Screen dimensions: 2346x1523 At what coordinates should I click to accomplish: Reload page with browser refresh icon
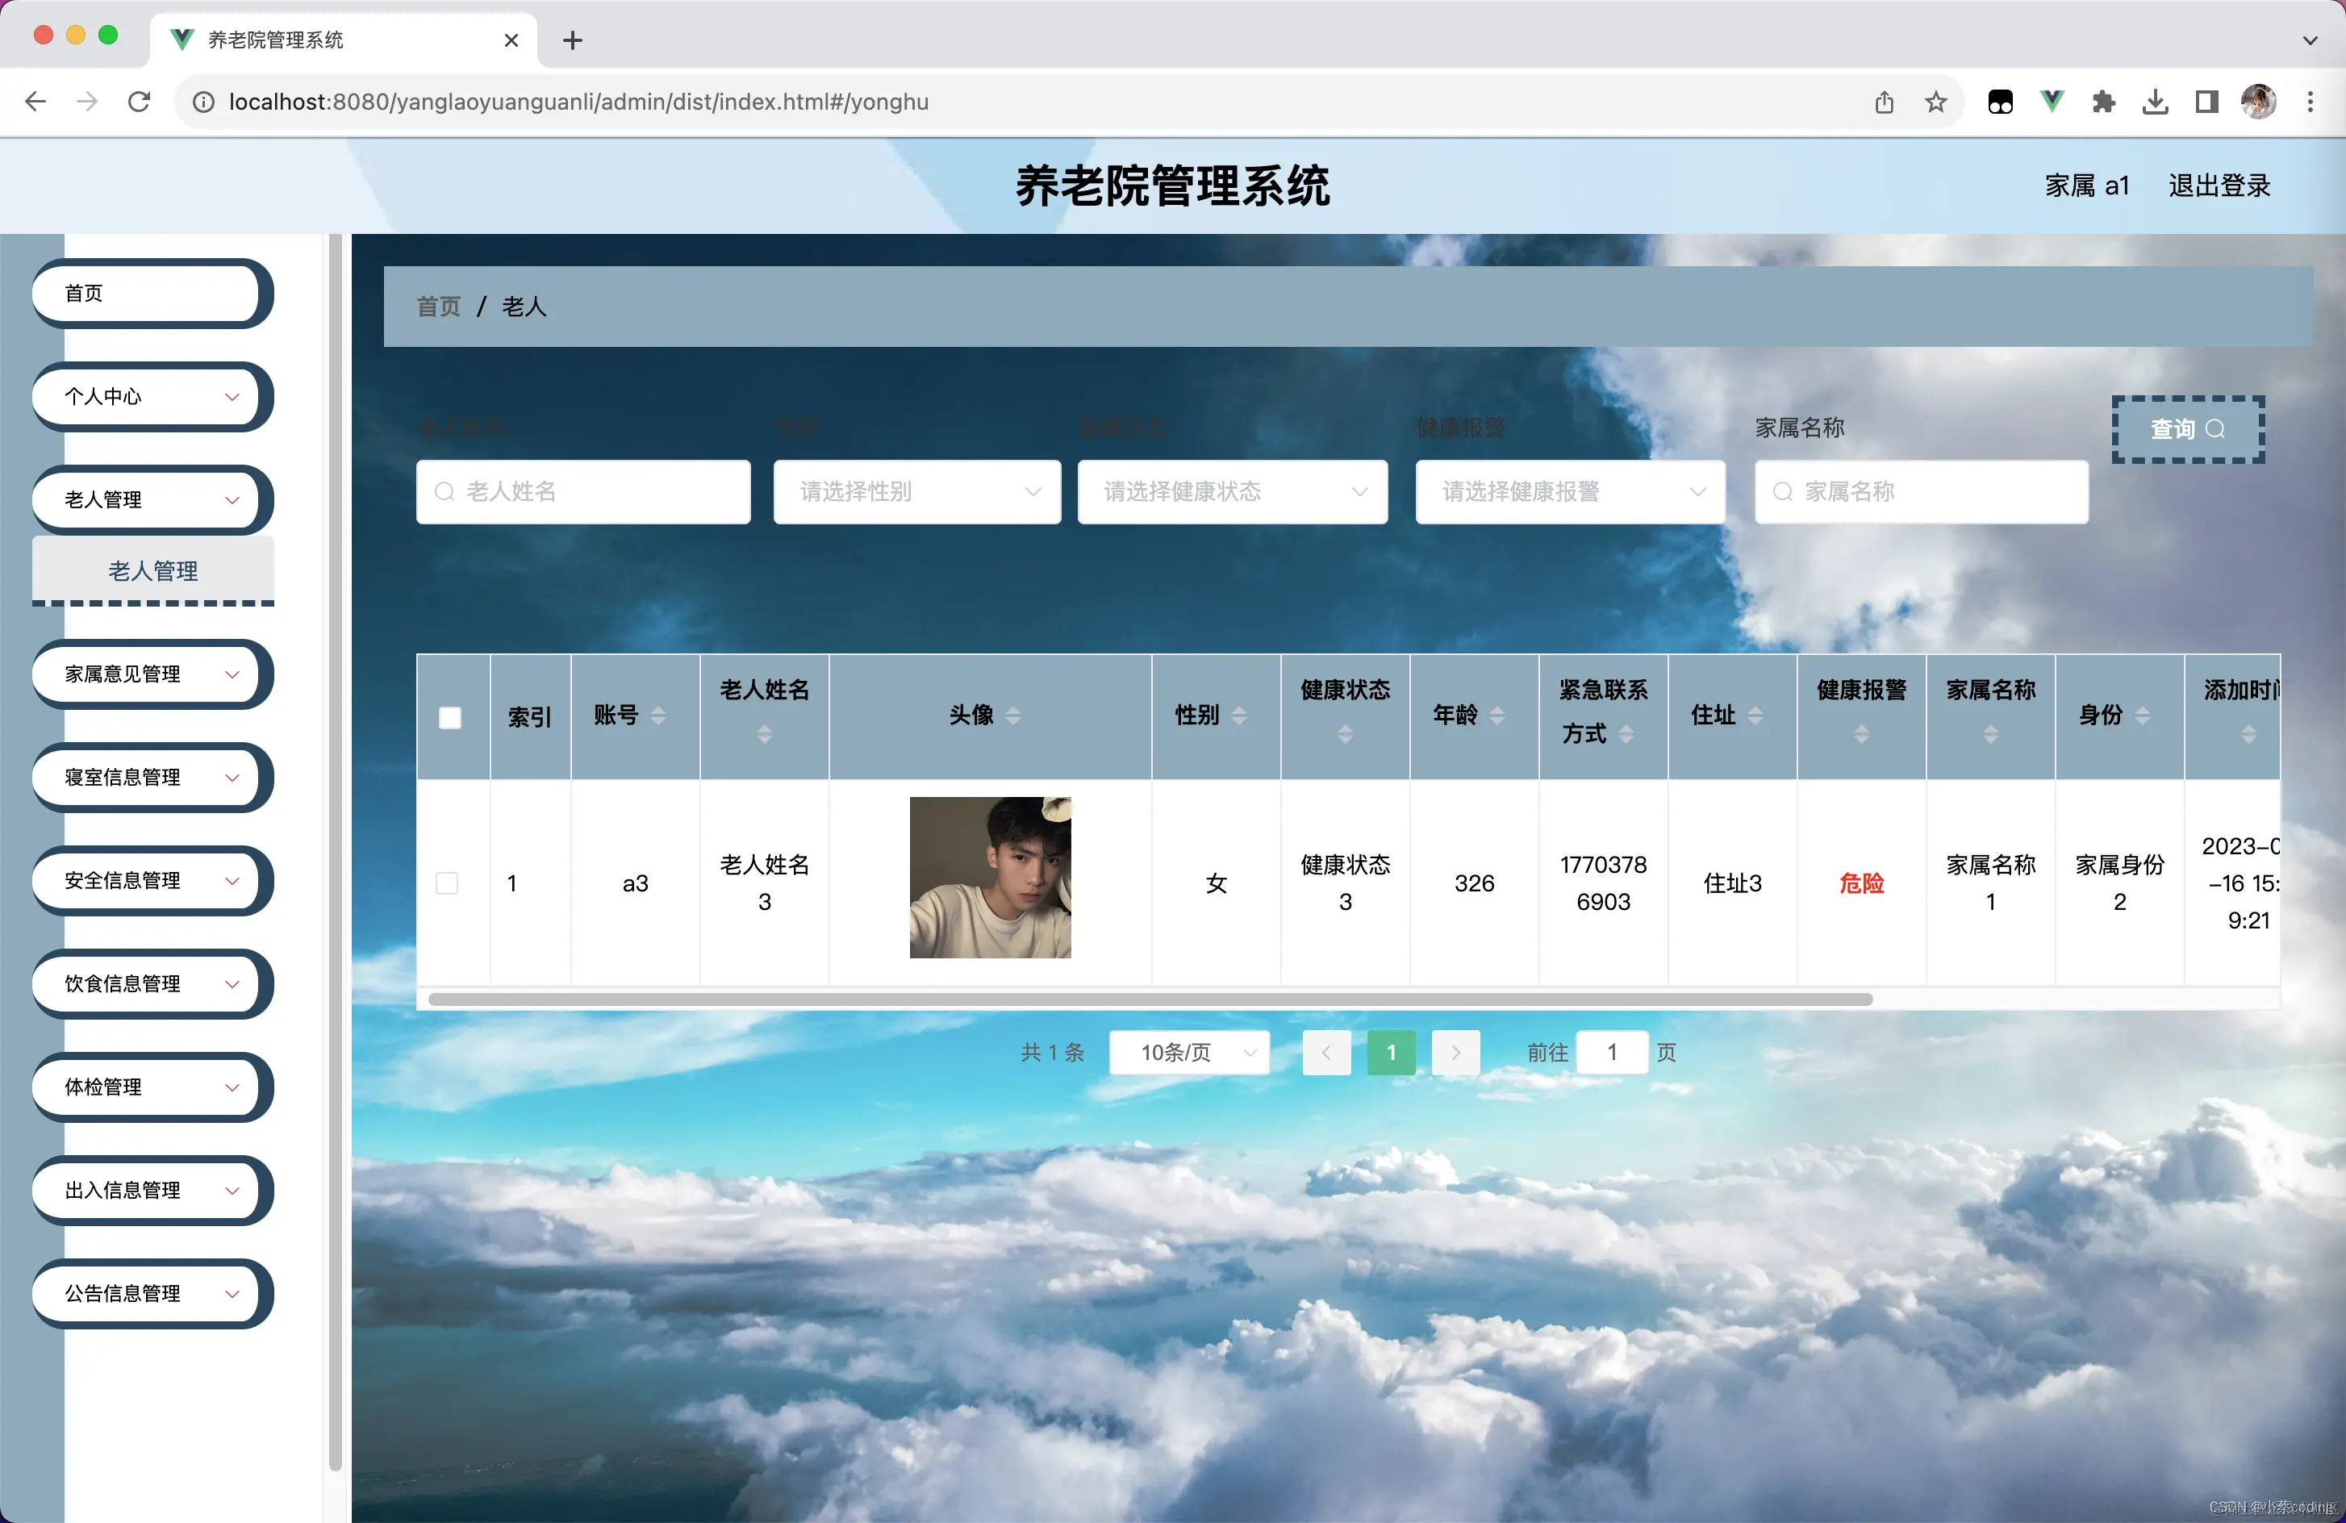tap(139, 102)
